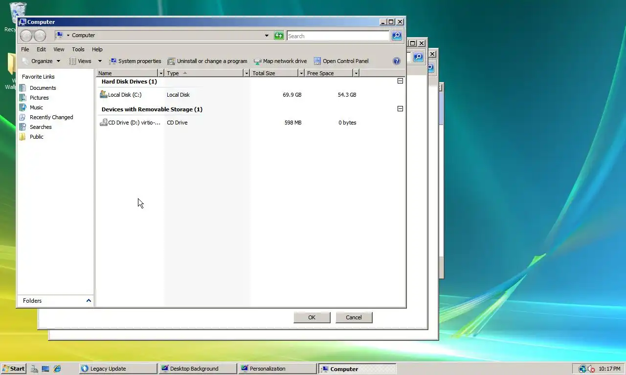Image resolution: width=626 pixels, height=375 pixels.
Task: Open the Name column filter dropdown
Action: click(x=161, y=73)
